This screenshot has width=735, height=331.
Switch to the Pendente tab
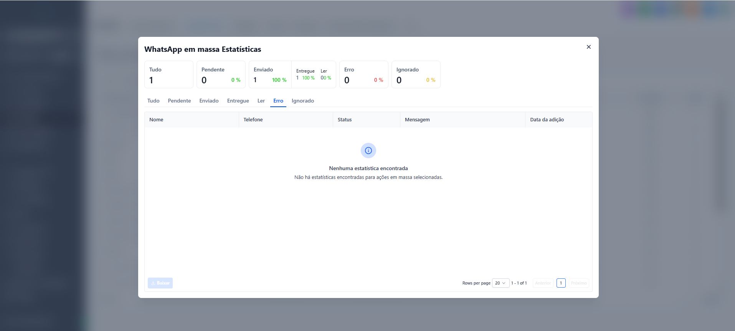click(179, 101)
